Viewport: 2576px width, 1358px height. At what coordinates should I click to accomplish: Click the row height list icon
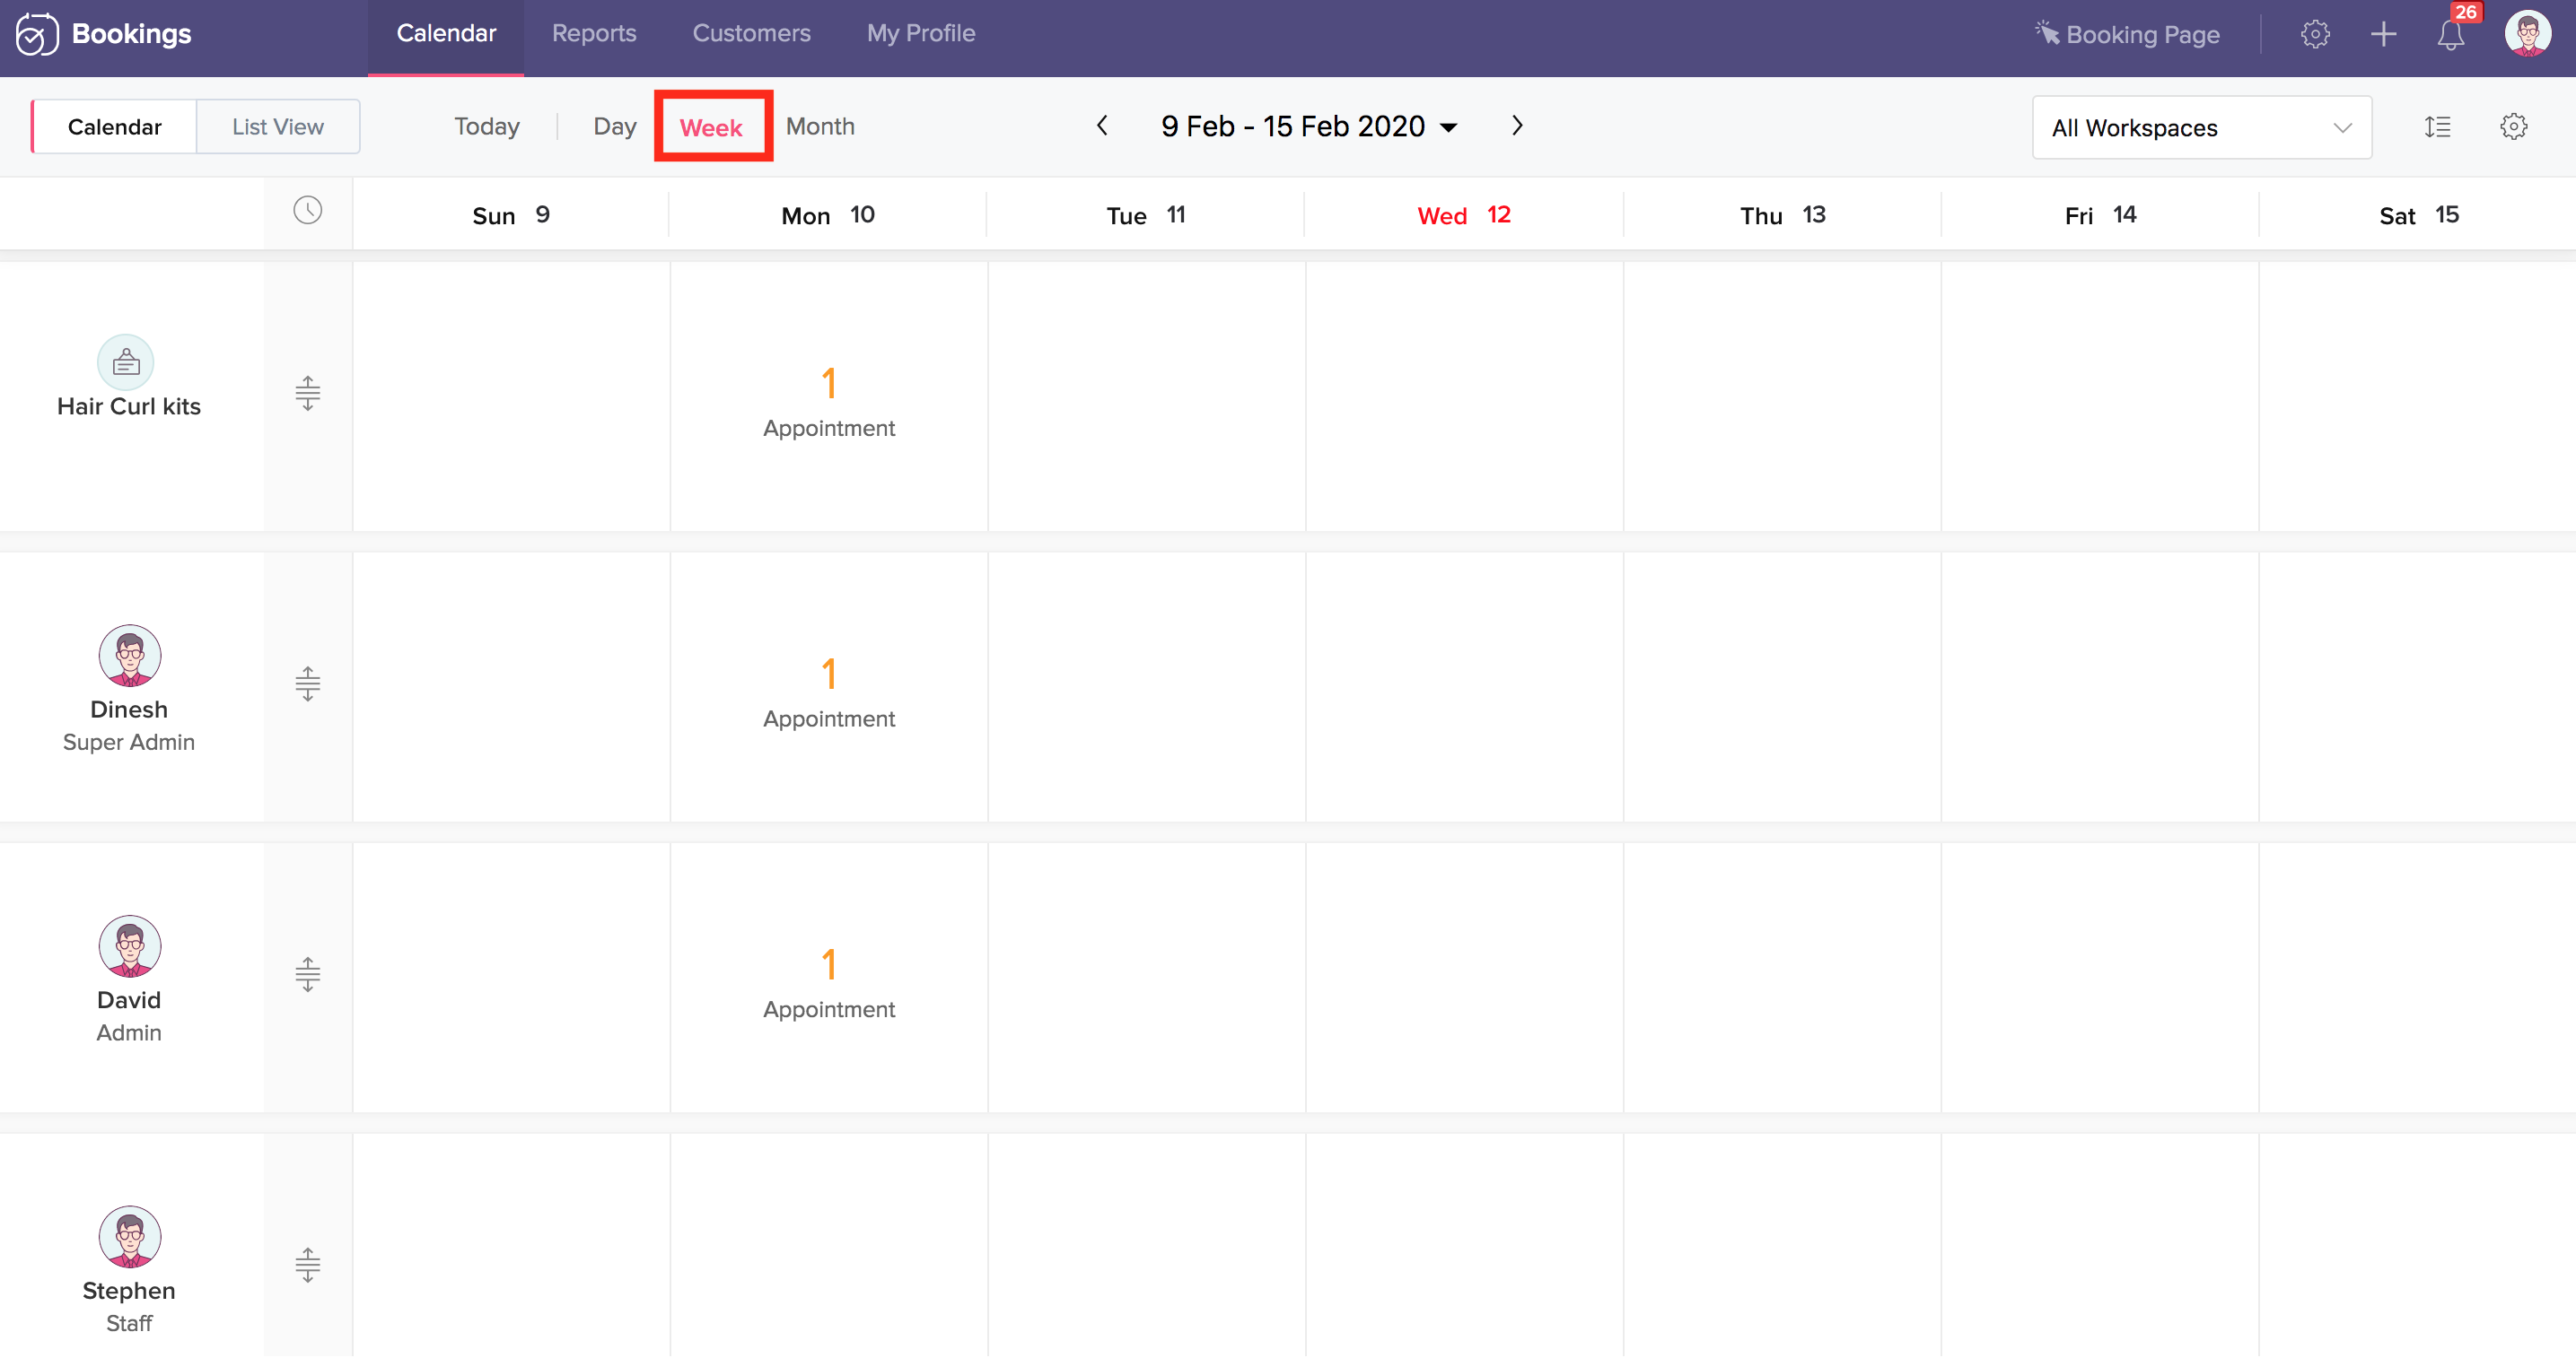(x=2437, y=126)
